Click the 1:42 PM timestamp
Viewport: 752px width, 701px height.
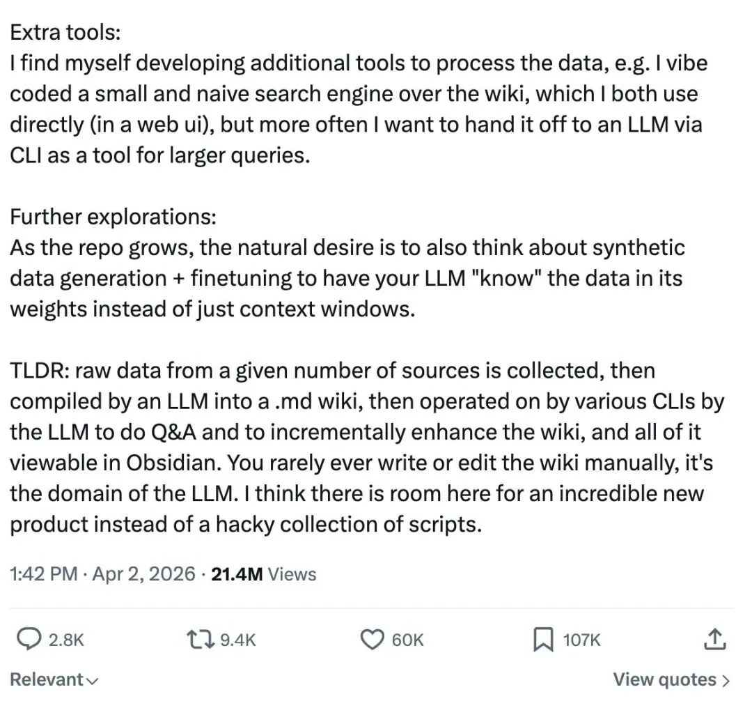click(44, 574)
